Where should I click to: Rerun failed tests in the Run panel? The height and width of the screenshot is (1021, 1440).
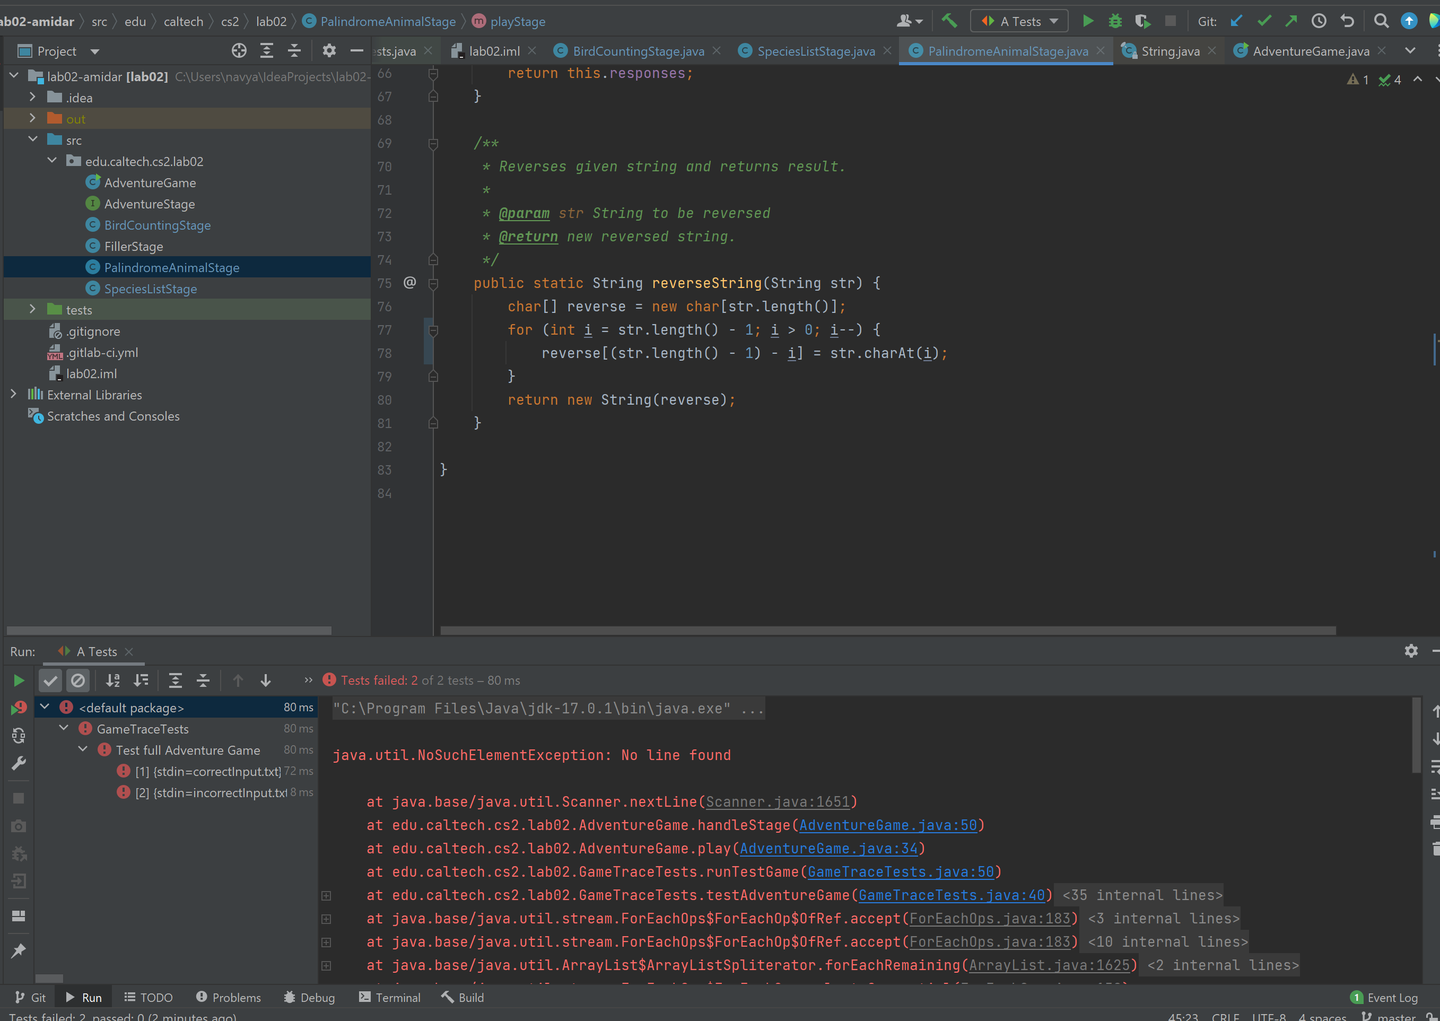(19, 708)
